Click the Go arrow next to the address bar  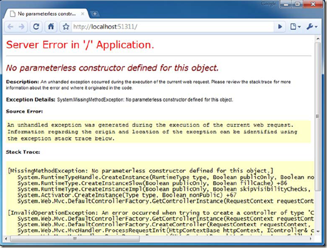[x=280, y=27]
